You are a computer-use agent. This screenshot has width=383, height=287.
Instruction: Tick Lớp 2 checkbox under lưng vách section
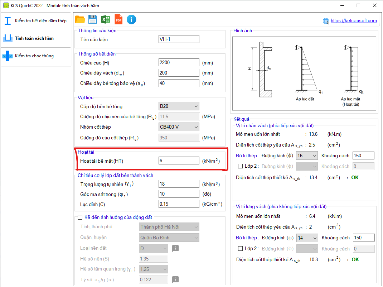(241, 249)
